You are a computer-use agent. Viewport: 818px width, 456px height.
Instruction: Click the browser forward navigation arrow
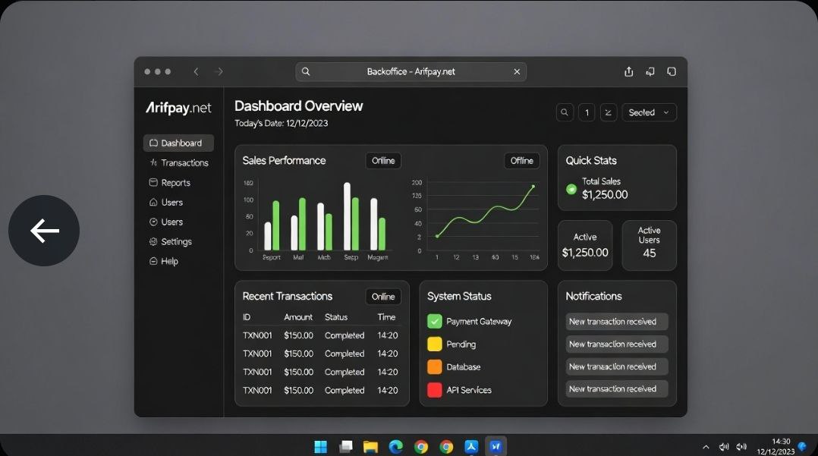pyautogui.click(x=219, y=71)
